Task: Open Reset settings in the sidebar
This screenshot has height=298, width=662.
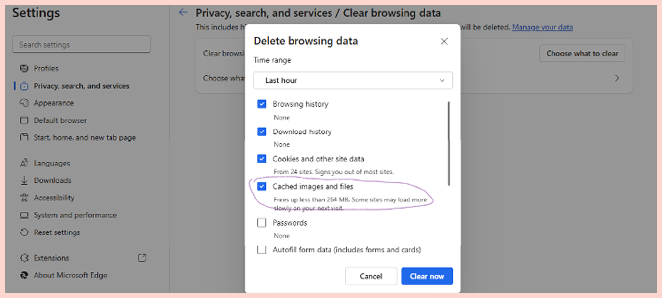Action: coord(57,232)
